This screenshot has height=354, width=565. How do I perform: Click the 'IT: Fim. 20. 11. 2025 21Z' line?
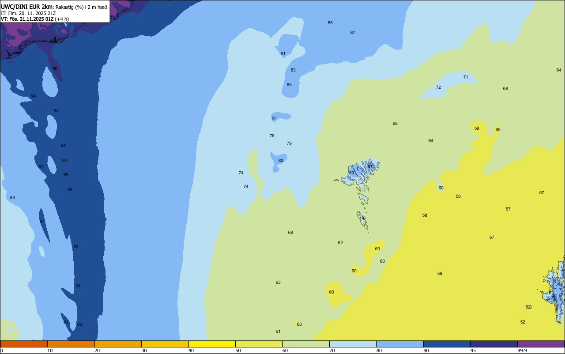click(28, 13)
